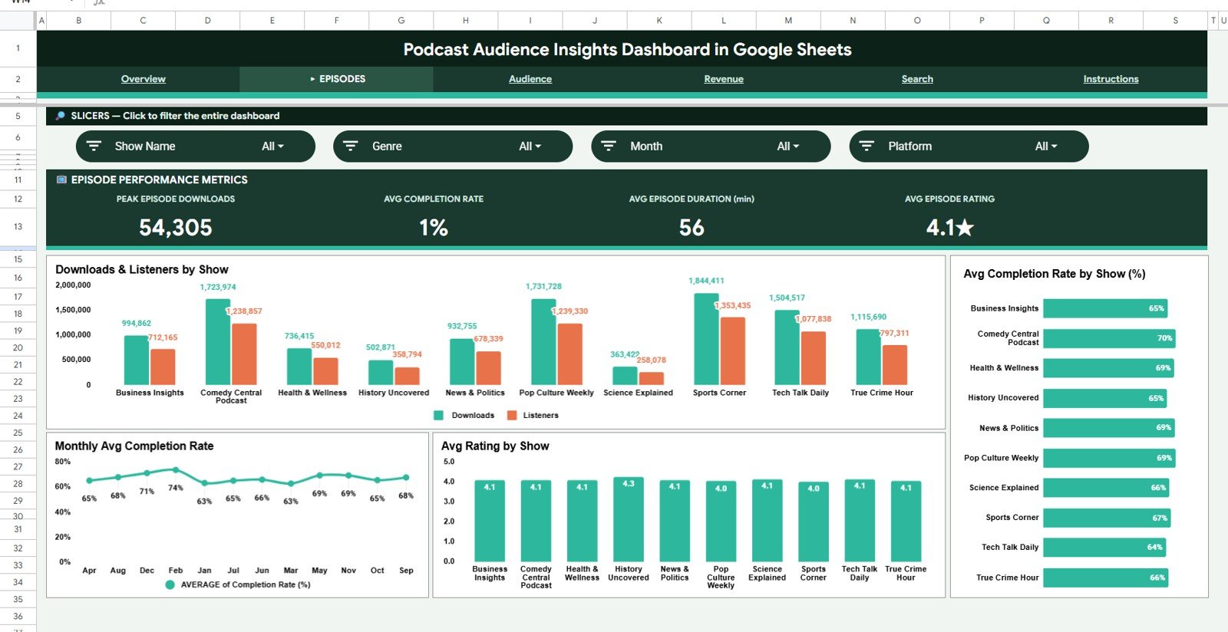Click the Downloads & Listeners by Show title
The height and width of the screenshot is (632, 1228).
[142, 269]
